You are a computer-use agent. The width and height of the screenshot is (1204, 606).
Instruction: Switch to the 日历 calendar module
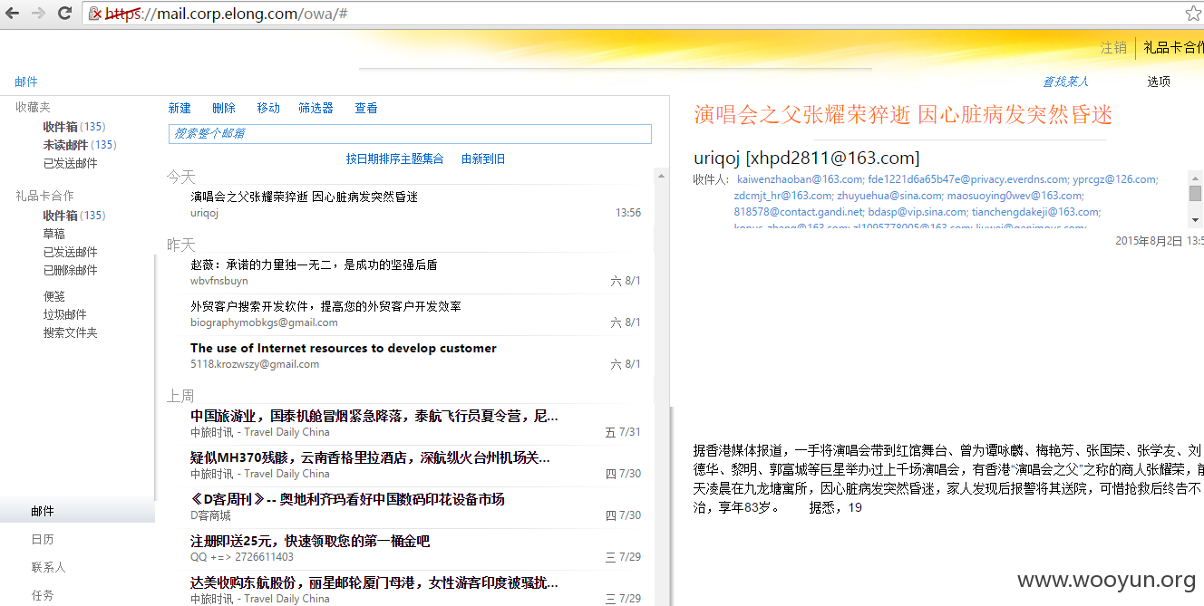(43, 539)
